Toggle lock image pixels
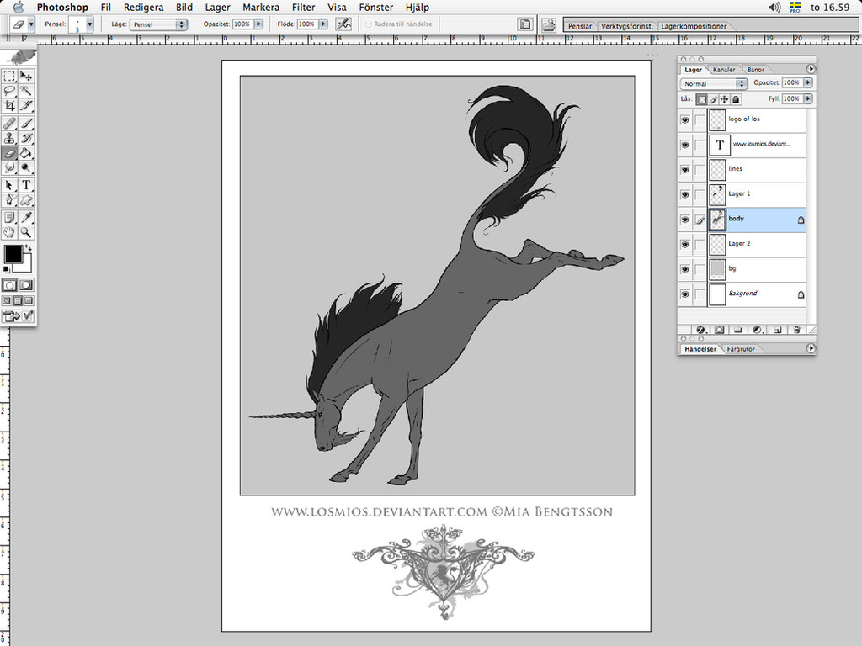The image size is (862, 646). 713,99
